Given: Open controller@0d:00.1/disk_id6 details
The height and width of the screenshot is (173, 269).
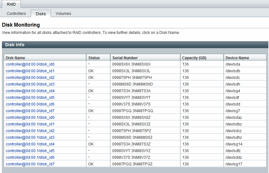Looking at the screenshot, I should coord(30,157).
